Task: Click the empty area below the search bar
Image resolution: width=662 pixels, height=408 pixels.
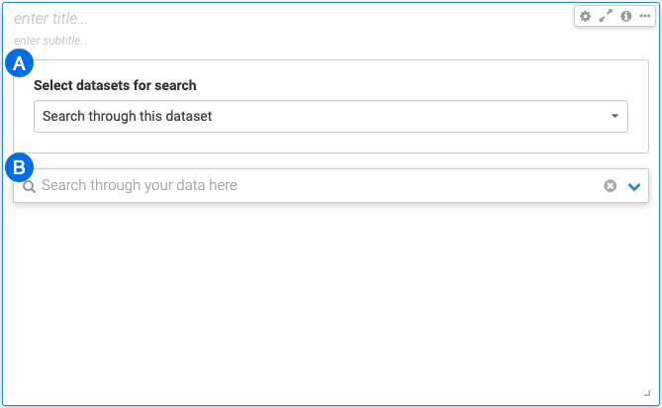Action: [331, 297]
